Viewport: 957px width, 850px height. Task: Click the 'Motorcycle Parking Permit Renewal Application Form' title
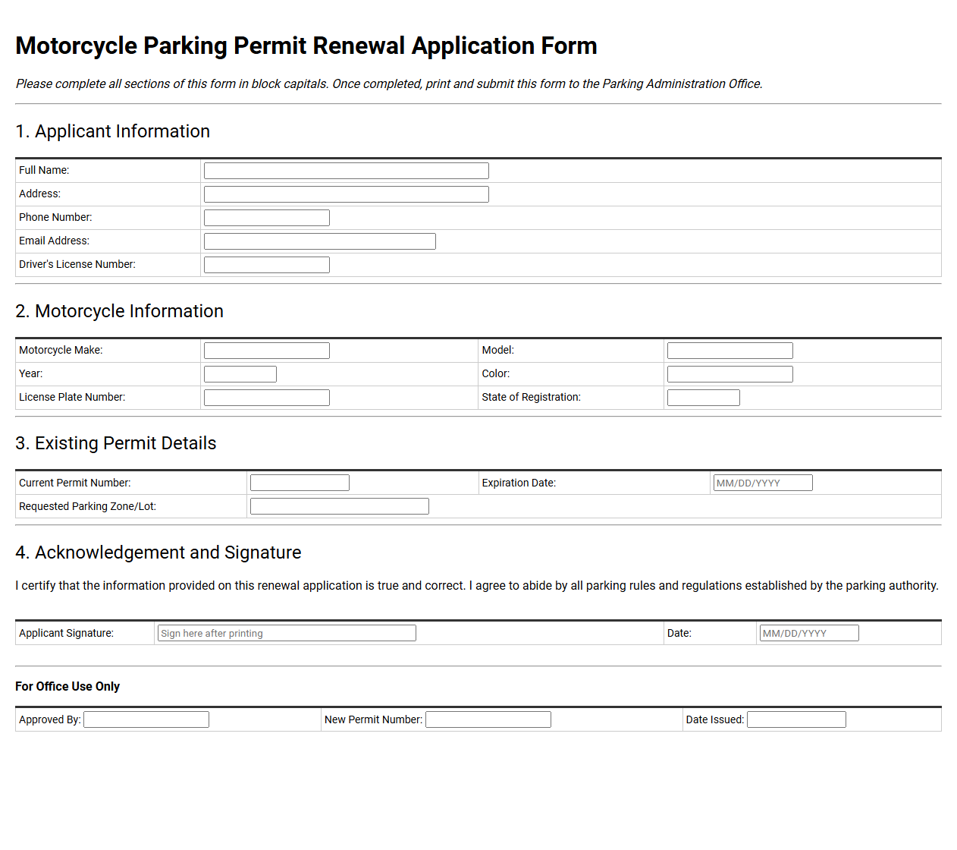(306, 46)
